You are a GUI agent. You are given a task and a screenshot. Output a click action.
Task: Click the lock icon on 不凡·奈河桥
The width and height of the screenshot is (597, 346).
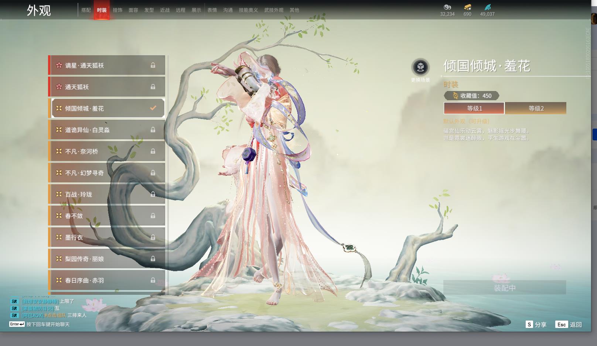pos(153,151)
